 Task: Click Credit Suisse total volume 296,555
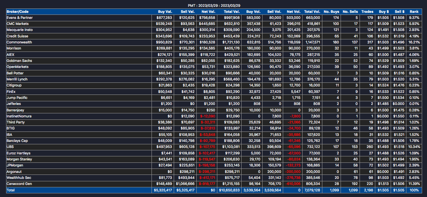click(314, 36)
